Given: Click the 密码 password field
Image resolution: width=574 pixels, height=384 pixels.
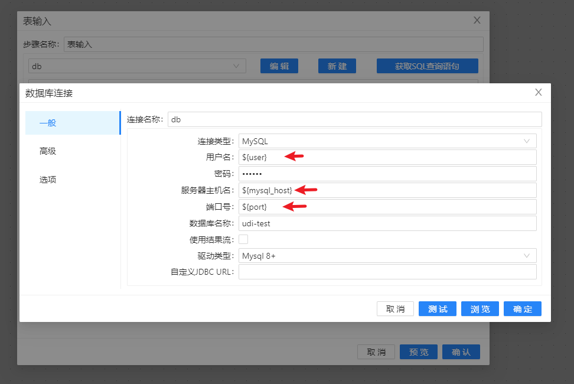Looking at the screenshot, I should (387, 174).
